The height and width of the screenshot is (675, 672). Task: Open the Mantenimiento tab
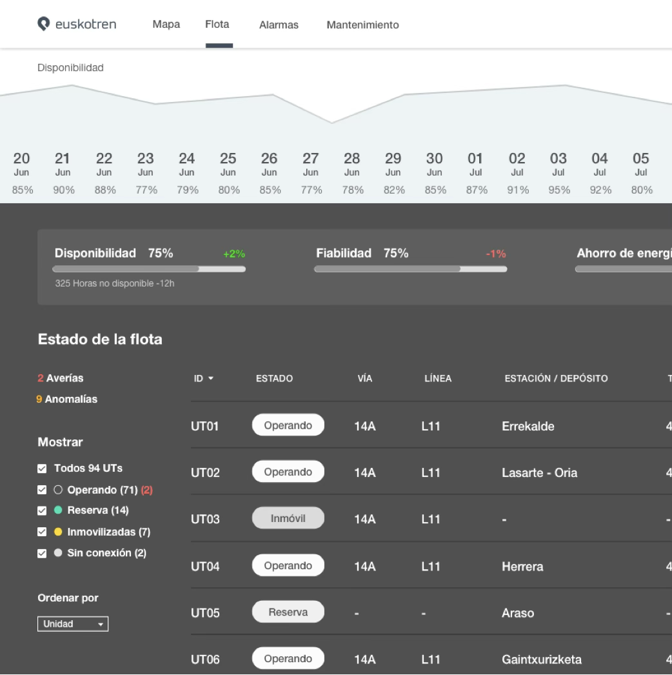(x=362, y=25)
